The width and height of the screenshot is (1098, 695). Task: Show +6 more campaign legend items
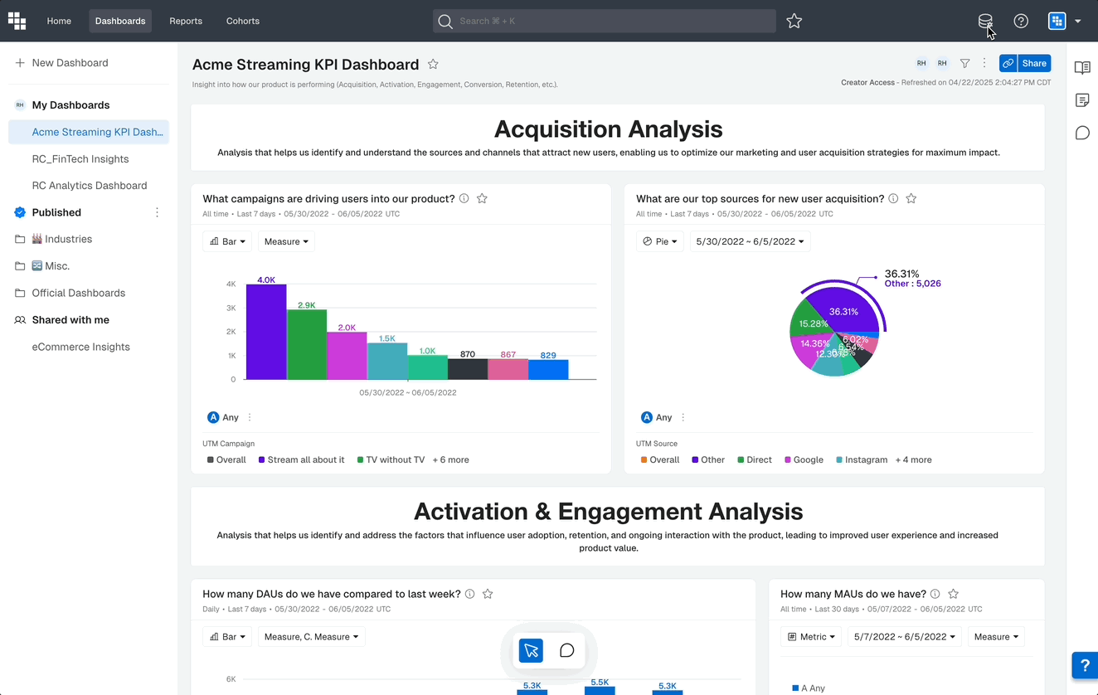[450, 459]
